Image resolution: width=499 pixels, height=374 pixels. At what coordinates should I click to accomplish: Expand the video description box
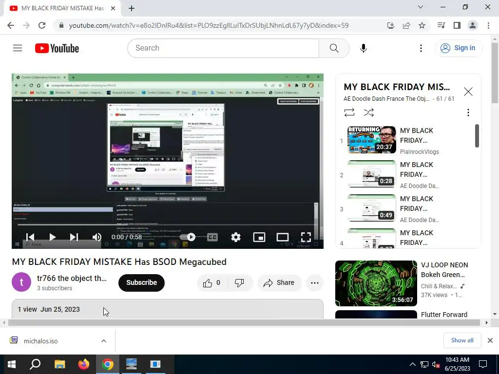point(168,309)
